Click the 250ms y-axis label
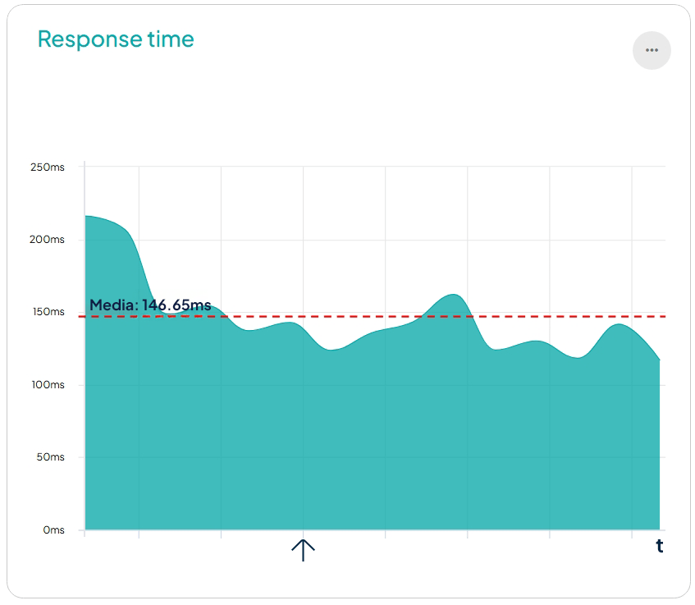The width and height of the screenshot is (695, 605). tap(47, 167)
